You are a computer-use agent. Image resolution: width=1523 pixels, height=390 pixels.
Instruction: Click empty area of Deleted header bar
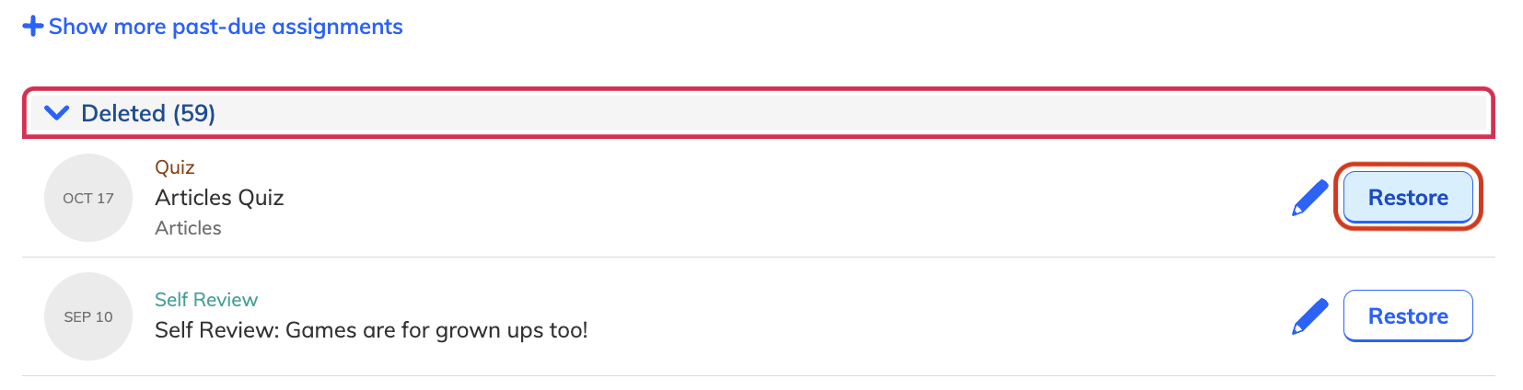829,113
